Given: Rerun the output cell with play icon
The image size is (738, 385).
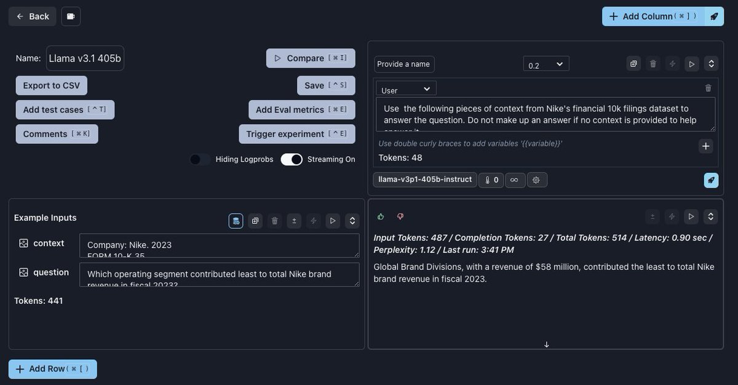Looking at the screenshot, I should tap(691, 216).
